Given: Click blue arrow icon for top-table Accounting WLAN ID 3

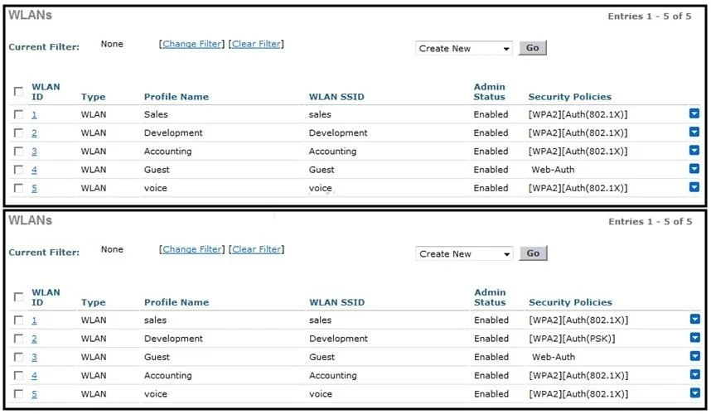Looking at the screenshot, I should [694, 150].
